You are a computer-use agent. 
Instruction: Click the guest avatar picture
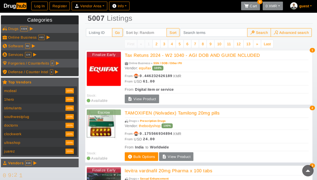point(293,6)
